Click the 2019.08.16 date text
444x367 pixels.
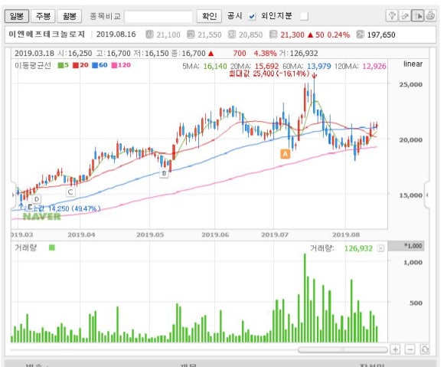tap(116, 34)
